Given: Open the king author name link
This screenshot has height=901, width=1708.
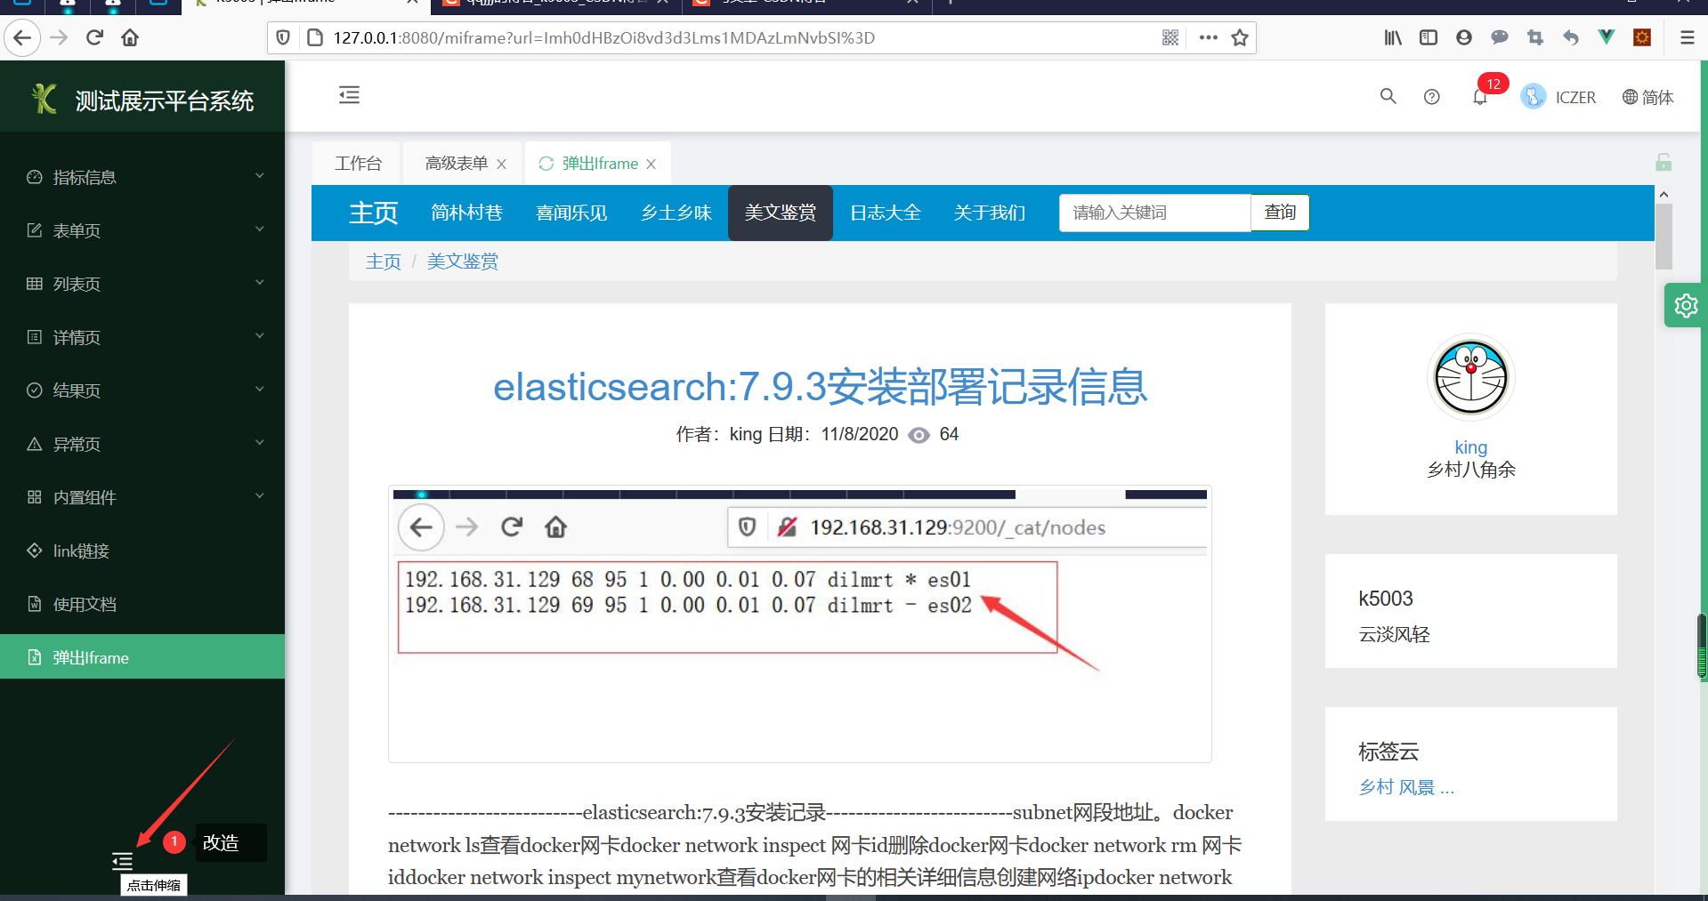Looking at the screenshot, I should 1471,447.
